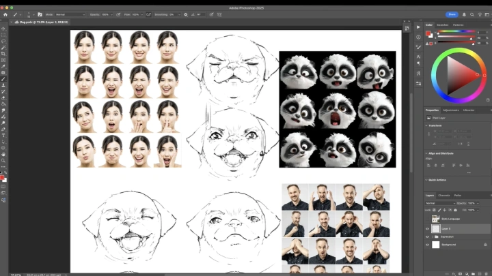The width and height of the screenshot is (492, 276).
Task: Click the Play actions panel icon
Action: pos(418,27)
